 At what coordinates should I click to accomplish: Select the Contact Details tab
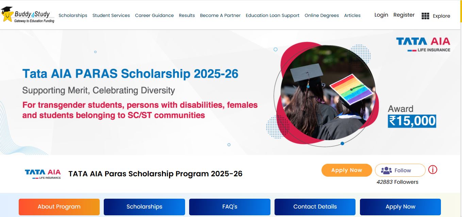click(315, 206)
